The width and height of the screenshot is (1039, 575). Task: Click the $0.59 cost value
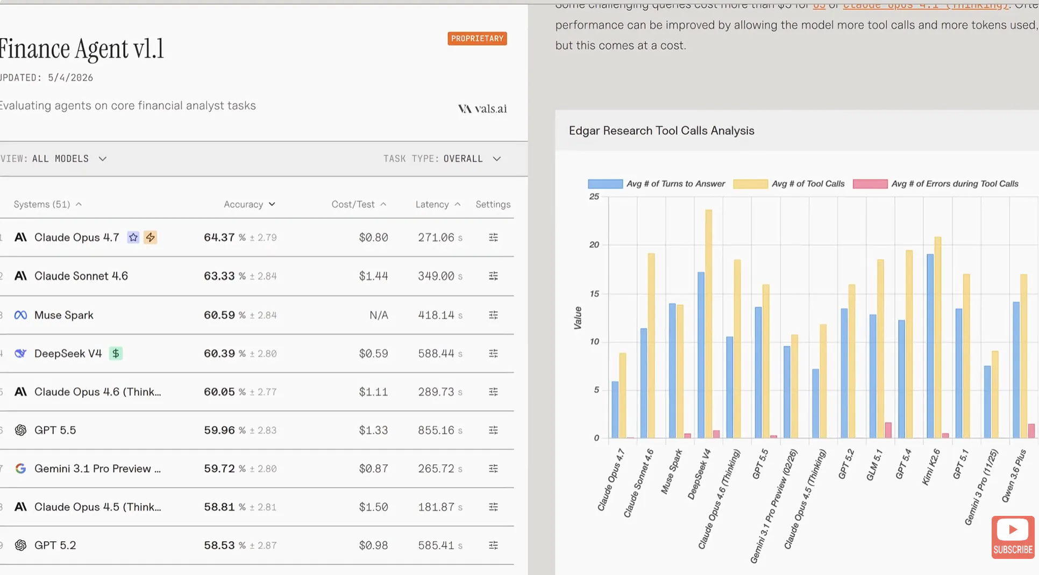(374, 354)
